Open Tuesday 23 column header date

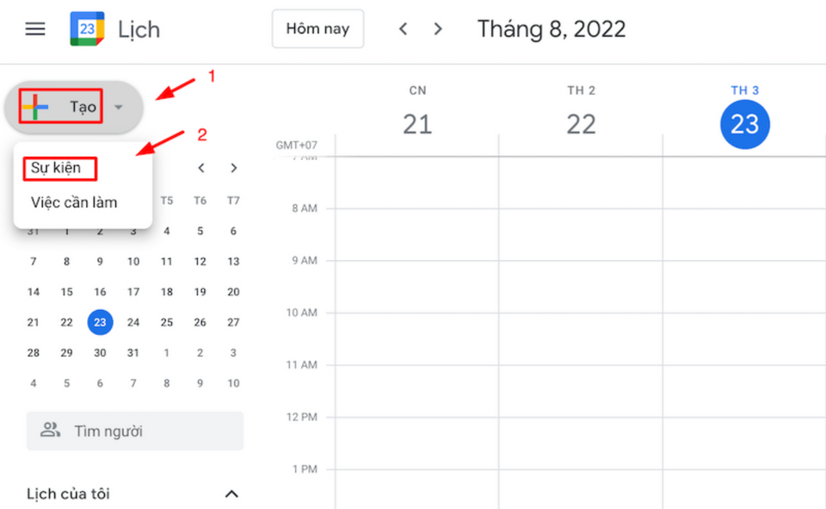[x=744, y=124]
